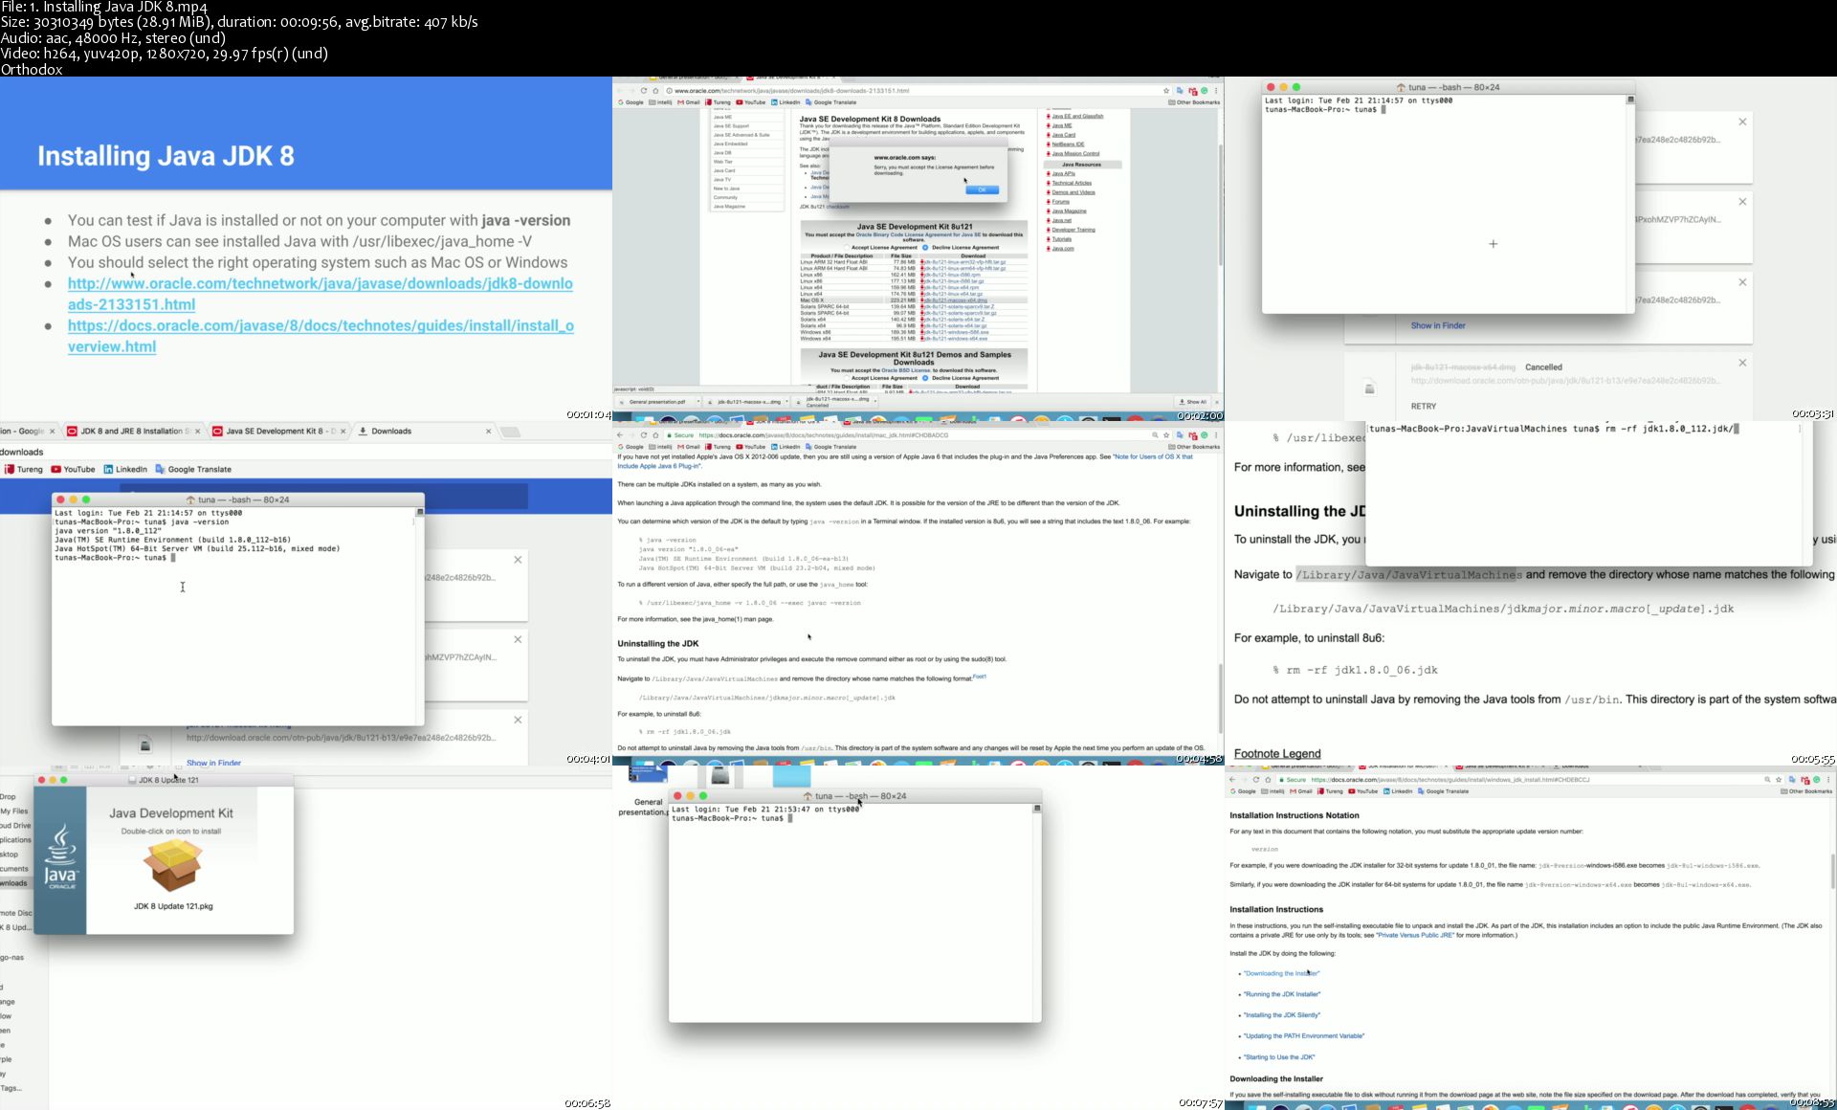
Task: Open Running the JDK Installer link
Action: [1282, 994]
